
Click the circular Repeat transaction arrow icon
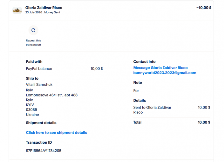point(33,30)
